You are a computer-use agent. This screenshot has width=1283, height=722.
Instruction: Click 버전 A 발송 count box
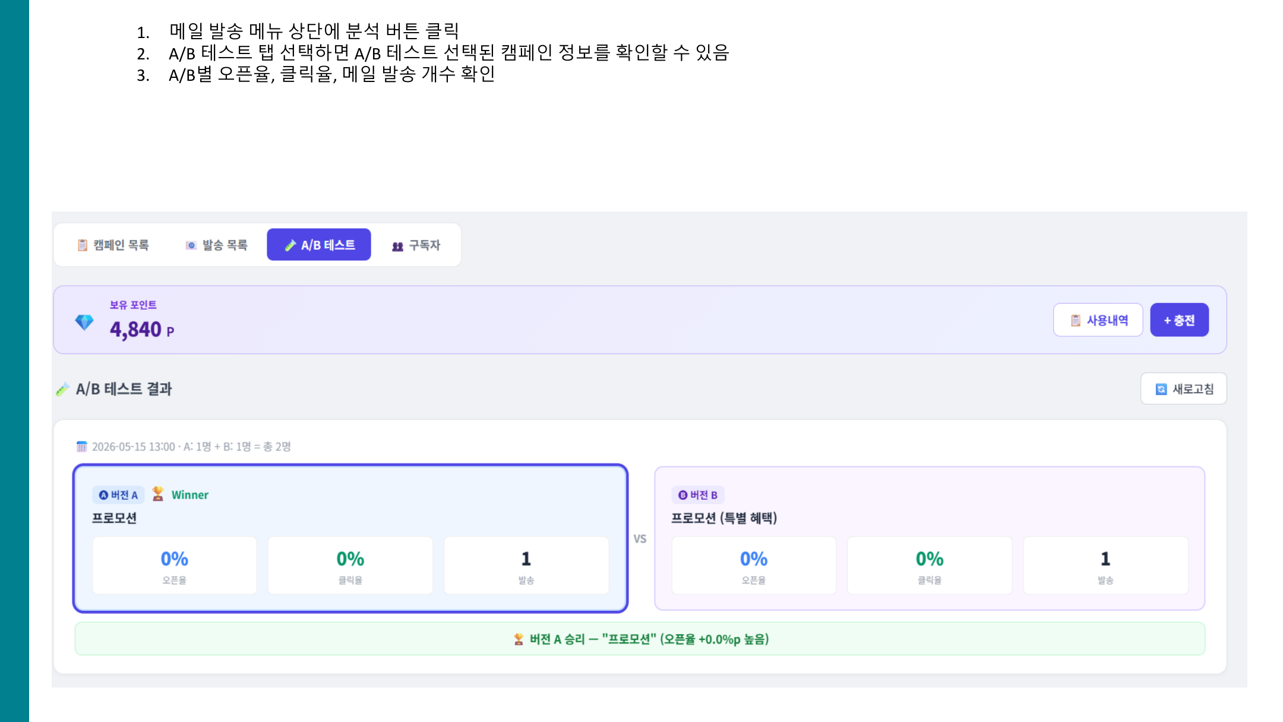526,565
